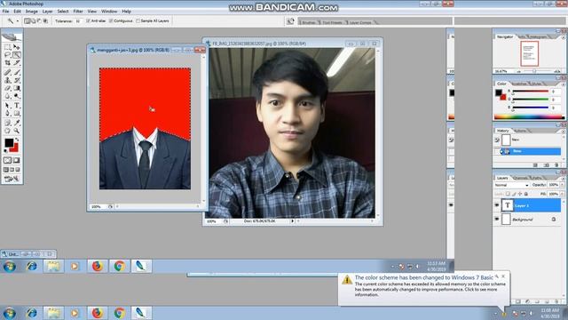Viewport: 568px width, 320px height.
Task: Select the Magic Wand tool
Action: pyautogui.click(x=17, y=55)
